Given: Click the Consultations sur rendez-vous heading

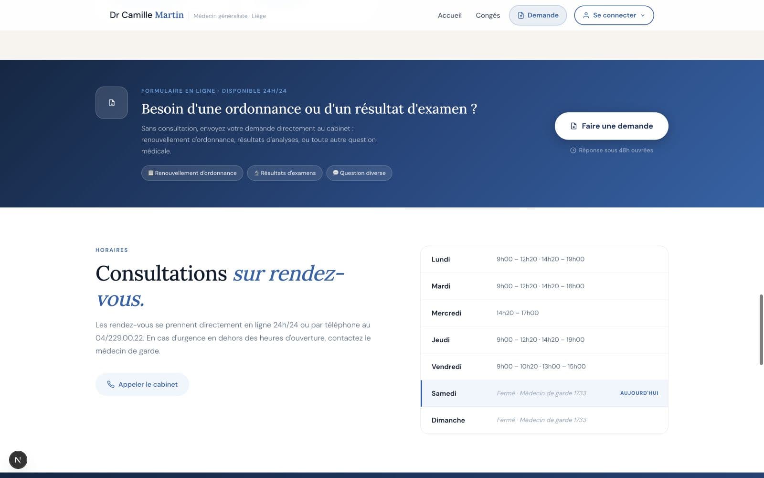Looking at the screenshot, I should 220,286.
